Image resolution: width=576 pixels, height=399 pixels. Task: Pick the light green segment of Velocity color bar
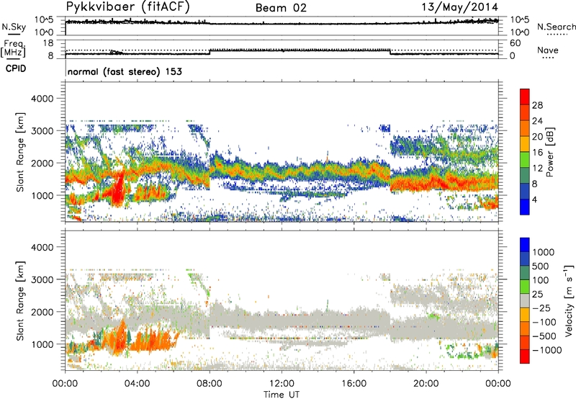point(525,287)
